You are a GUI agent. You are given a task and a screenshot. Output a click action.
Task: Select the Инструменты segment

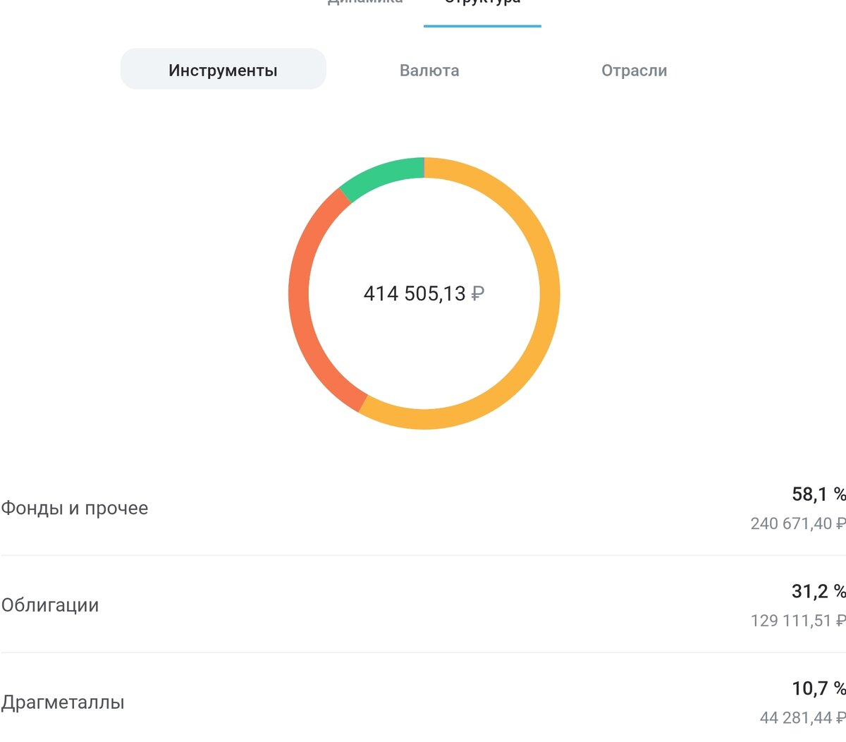pyautogui.click(x=223, y=70)
